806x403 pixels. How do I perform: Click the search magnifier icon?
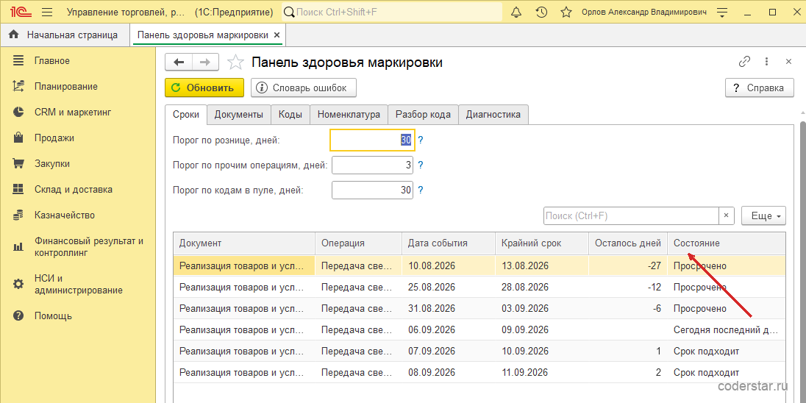[x=290, y=12]
